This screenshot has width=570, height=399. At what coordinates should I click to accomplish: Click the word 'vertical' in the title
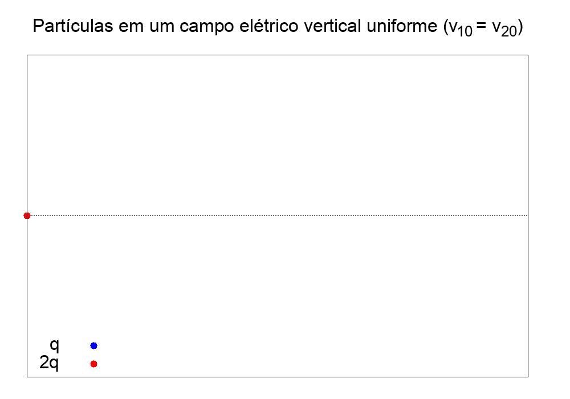(332, 26)
